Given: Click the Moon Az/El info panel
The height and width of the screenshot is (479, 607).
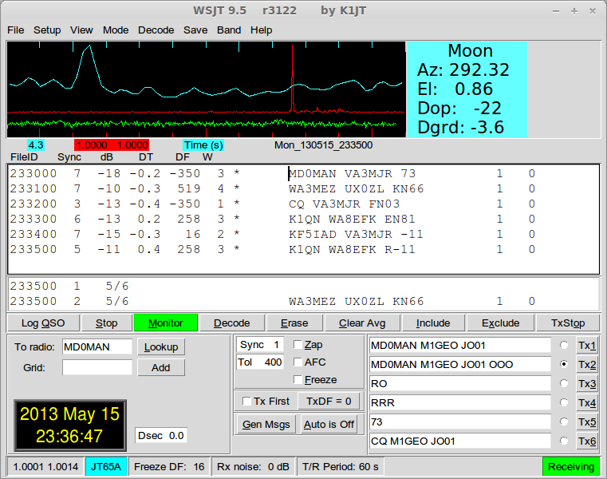Looking at the screenshot, I should point(467,89).
